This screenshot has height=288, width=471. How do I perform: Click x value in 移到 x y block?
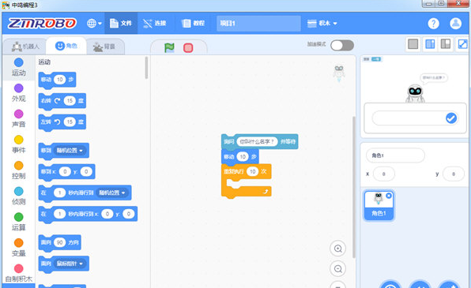coord(65,171)
